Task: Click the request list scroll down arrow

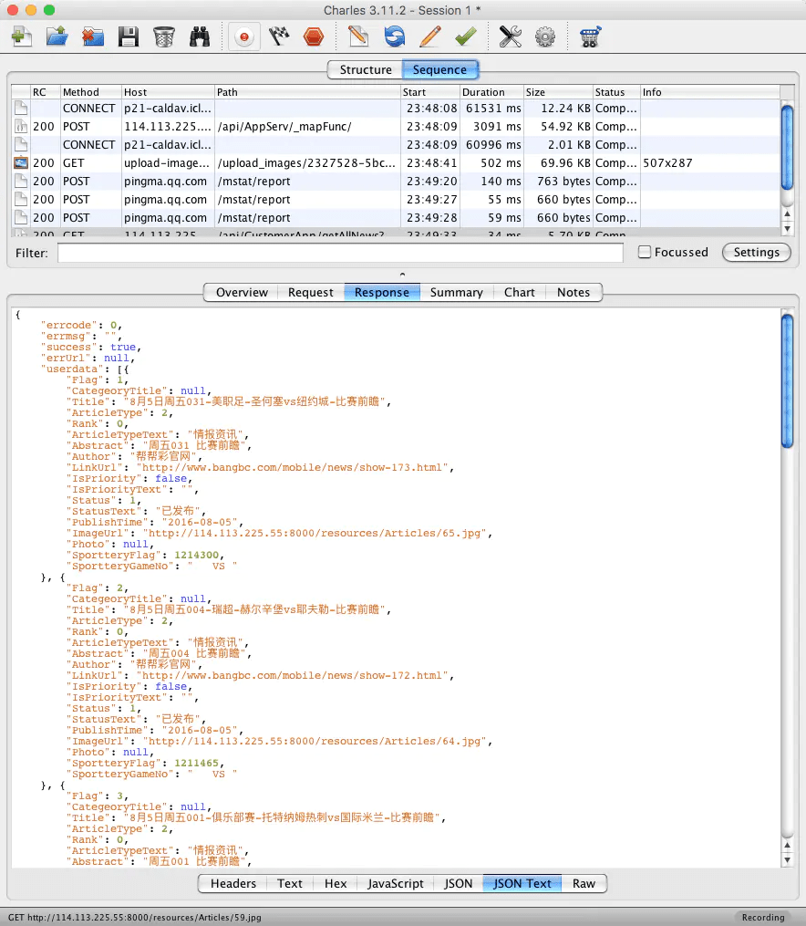Action: (787, 229)
